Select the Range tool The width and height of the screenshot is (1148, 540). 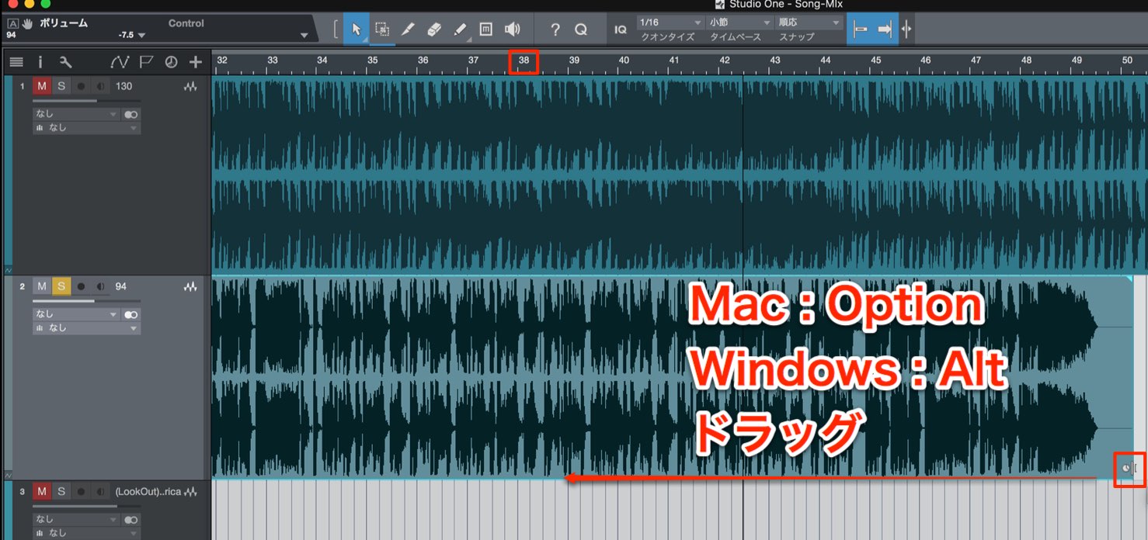pyautogui.click(x=382, y=29)
